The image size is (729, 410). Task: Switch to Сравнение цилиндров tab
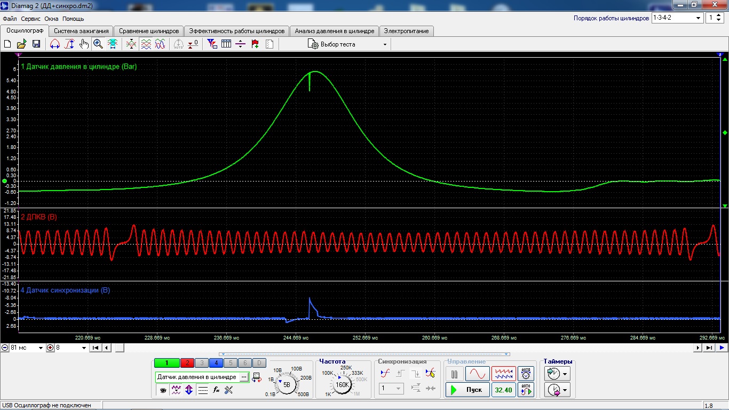pos(149,31)
